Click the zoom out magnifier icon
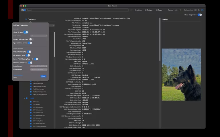The height and width of the screenshot is (137, 220). pos(185,10)
